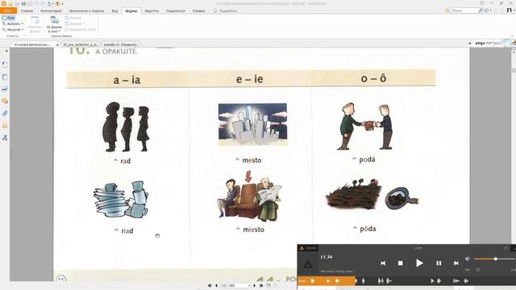This screenshot has width=516, height=290.
Task: Play audio for the word rad
Action: pos(115,160)
